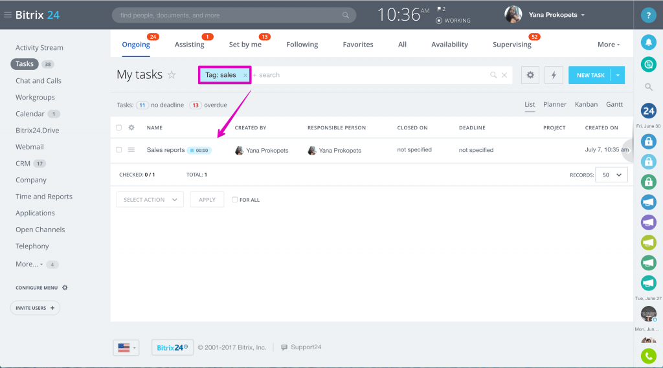
Task: Click the Apply button
Action: coord(207,199)
